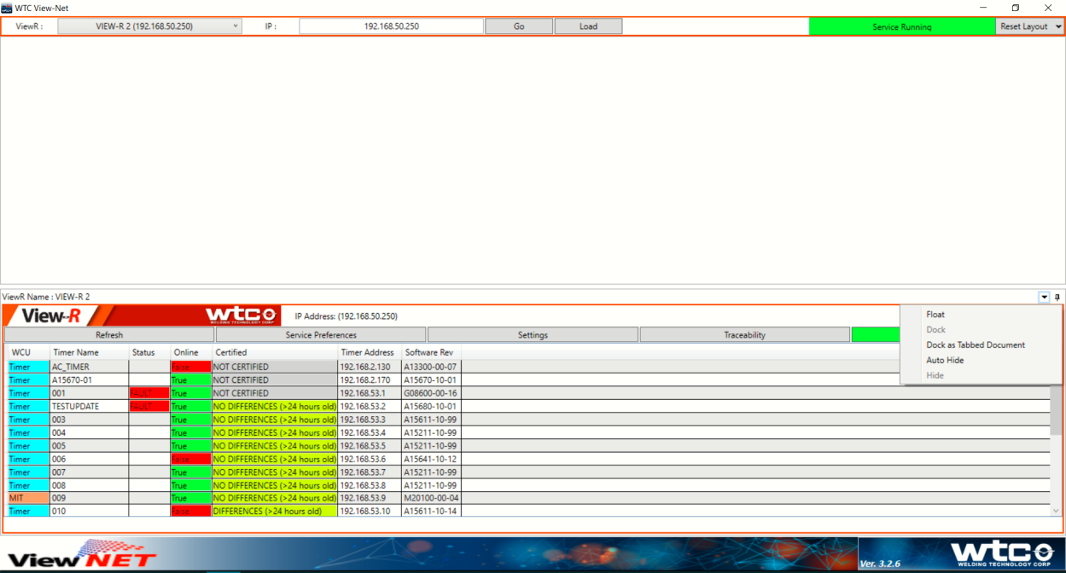Click the MIT cell in row 009
This screenshot has height=573, width=1066.
(29, 498)
